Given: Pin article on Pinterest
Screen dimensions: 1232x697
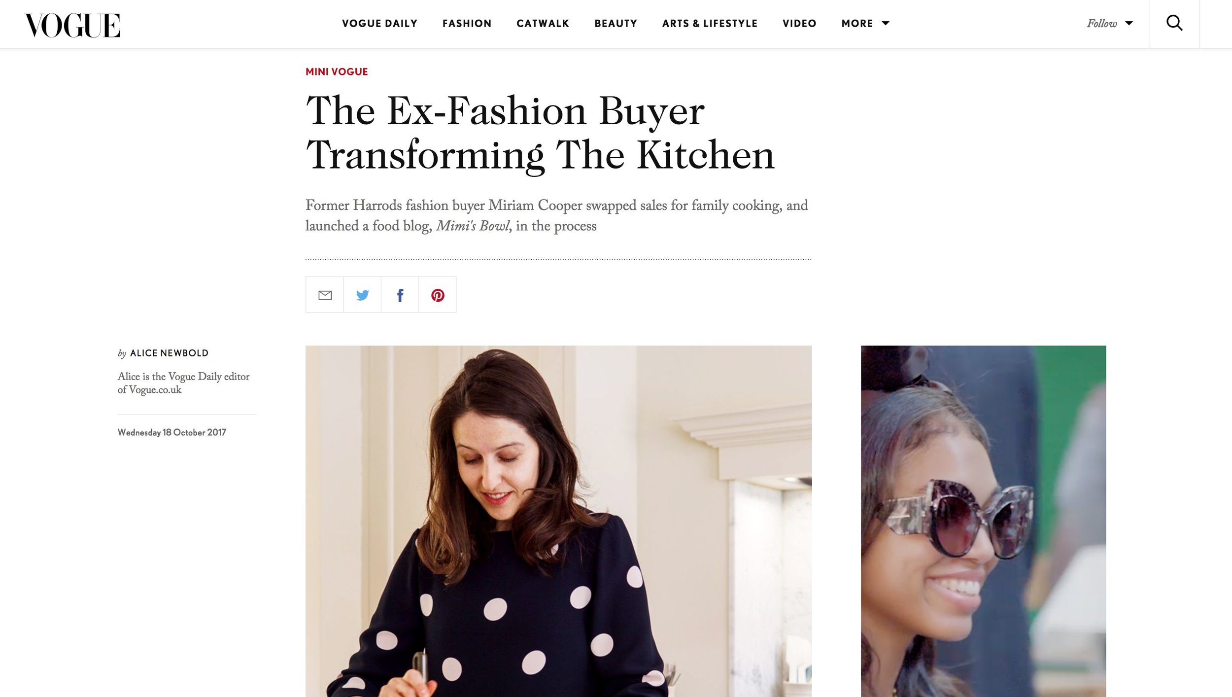Looking at the screenshot, I should [x=438, y=295].
